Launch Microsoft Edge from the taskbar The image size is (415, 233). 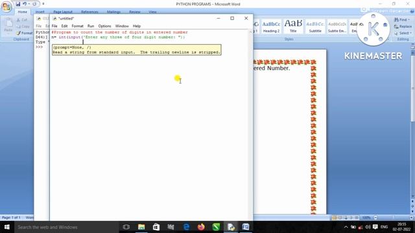[x=186, y=227]
